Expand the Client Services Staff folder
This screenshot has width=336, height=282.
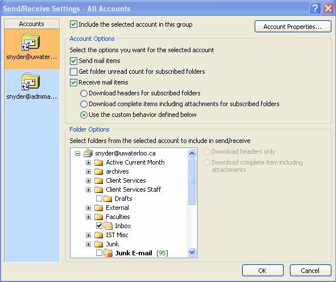(88, 190)
